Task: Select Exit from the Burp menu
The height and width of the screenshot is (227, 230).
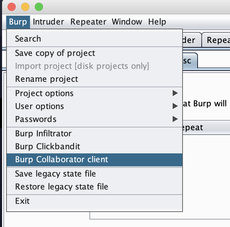Action: (x=95, y=201)
